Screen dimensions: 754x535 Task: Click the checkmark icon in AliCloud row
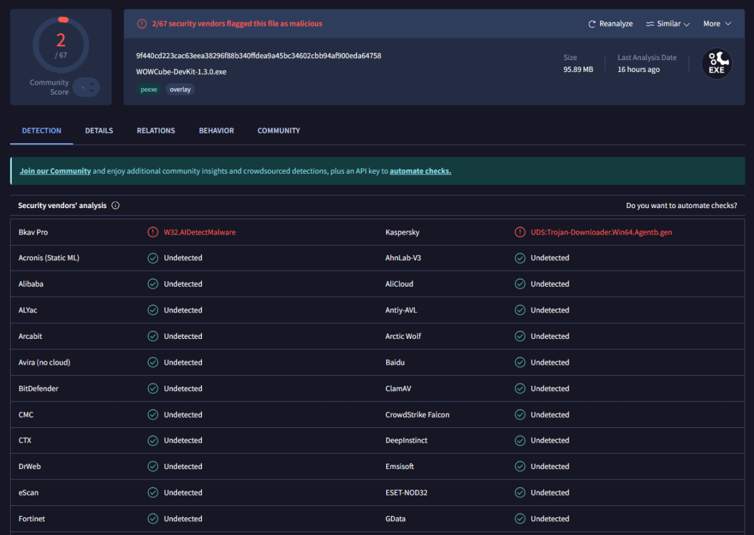(520, 284)
